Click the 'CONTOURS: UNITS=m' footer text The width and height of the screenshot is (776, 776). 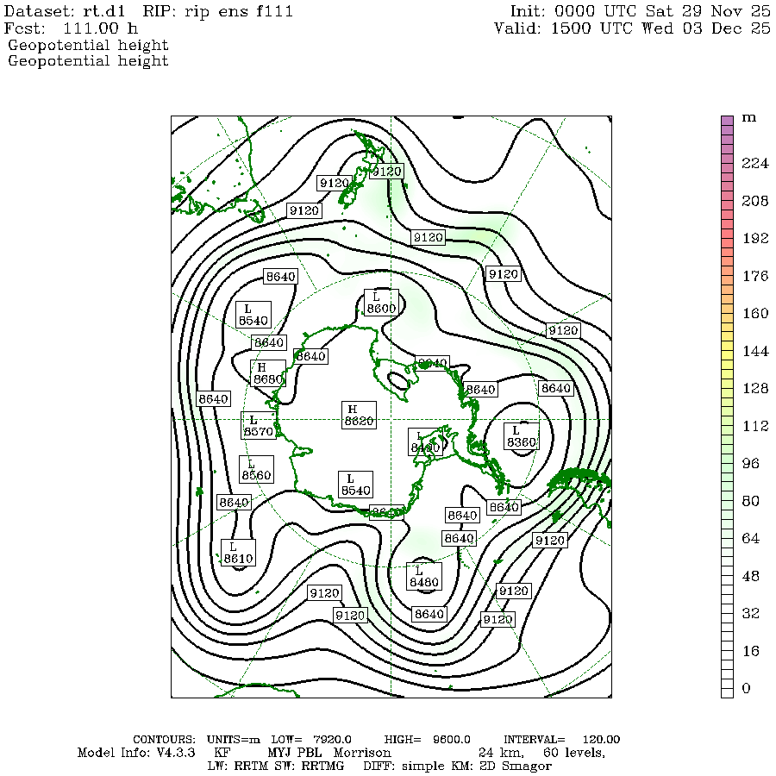(197, 740)
